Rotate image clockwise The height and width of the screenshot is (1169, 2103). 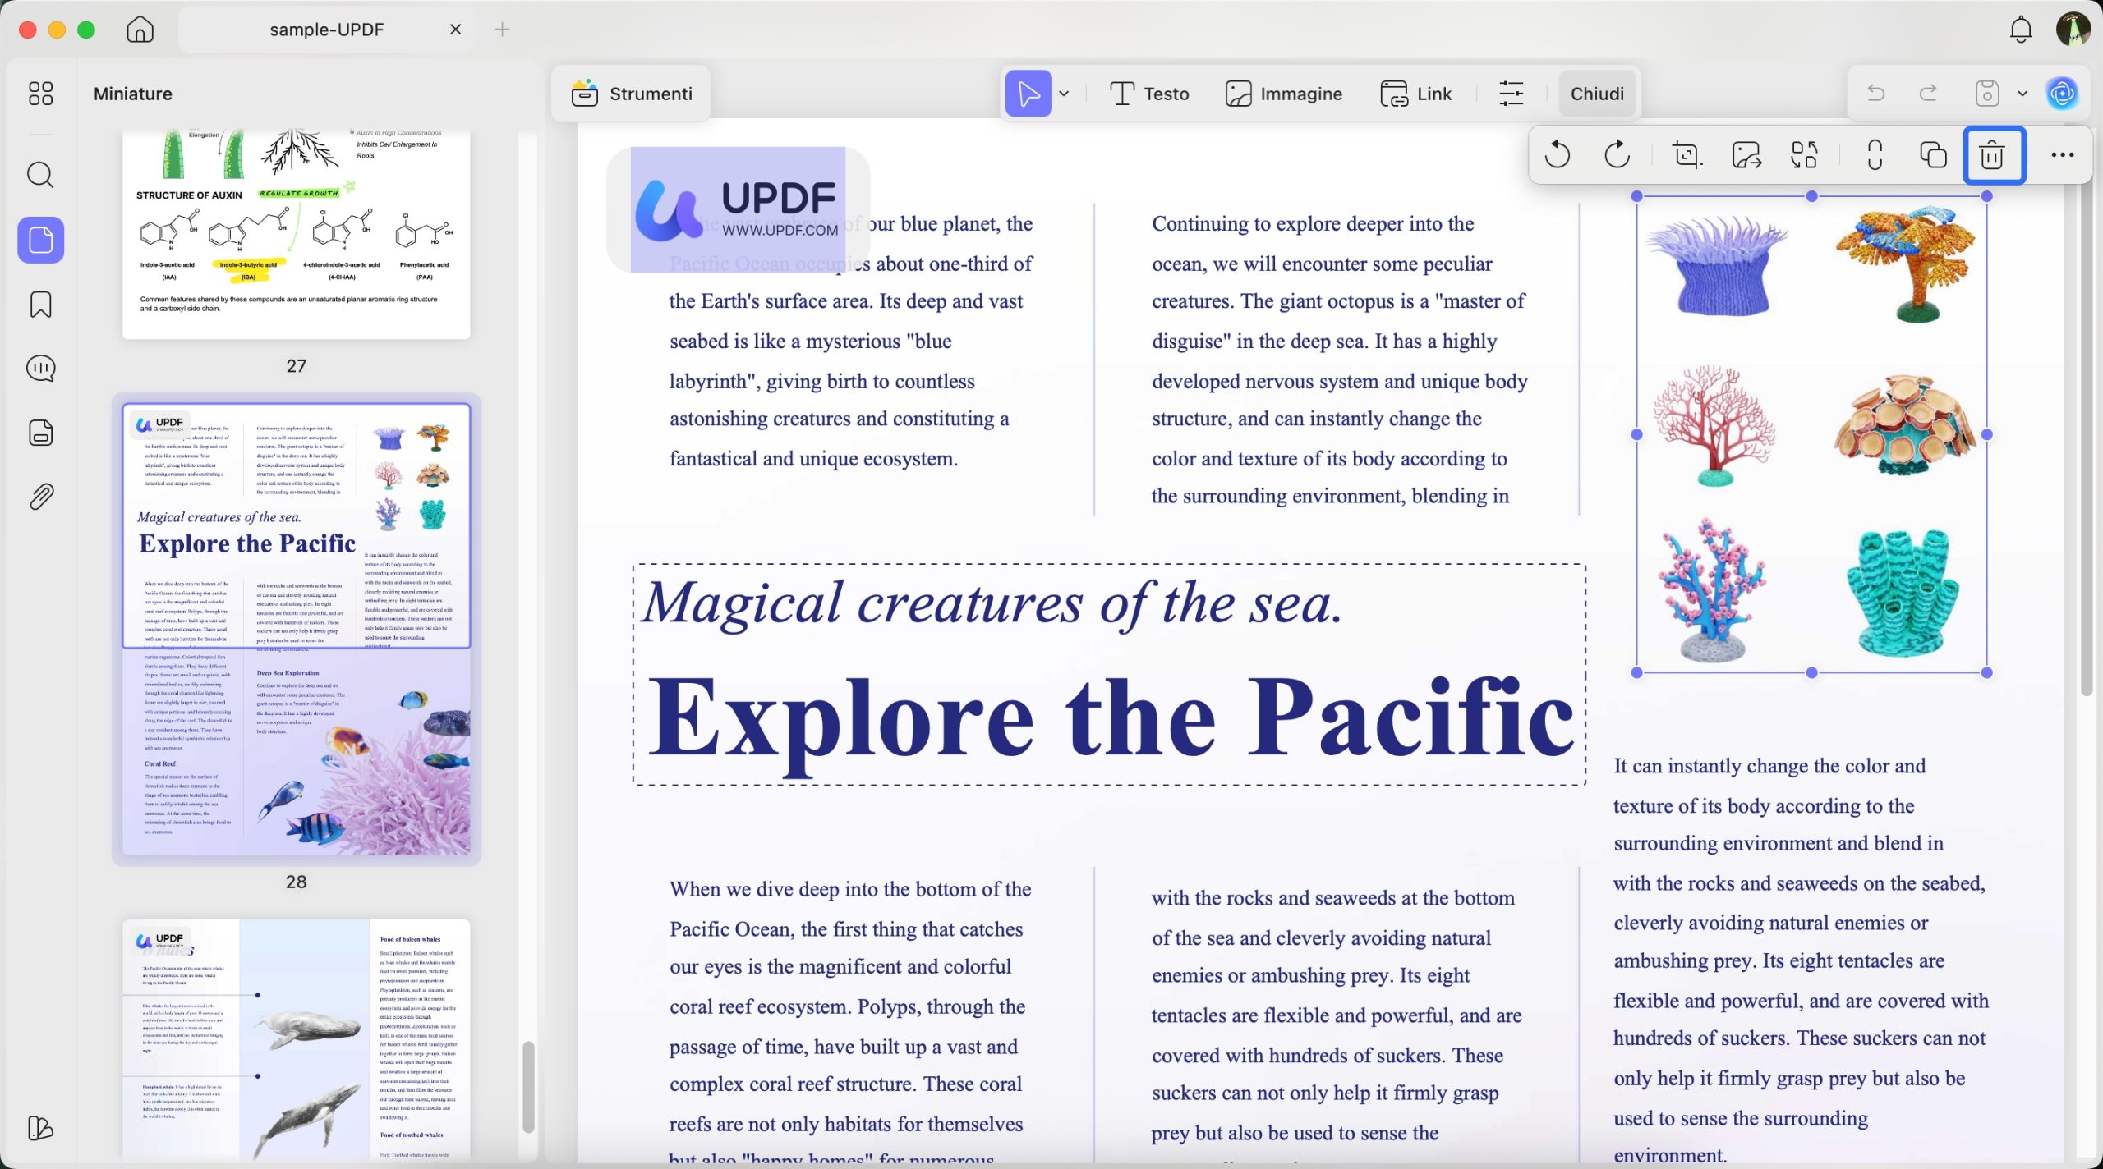point(1617,155)
